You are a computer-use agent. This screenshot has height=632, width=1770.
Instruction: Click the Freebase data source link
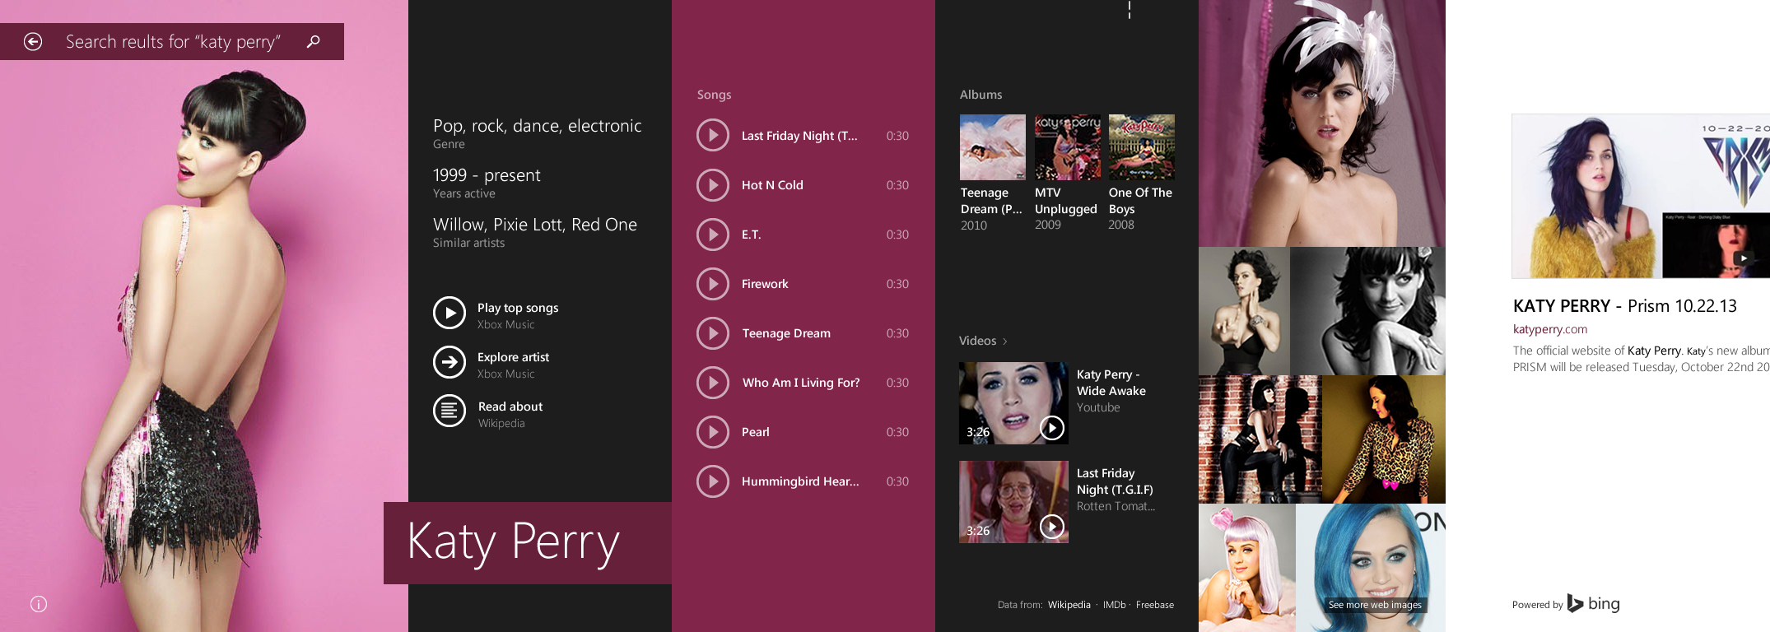click(1154, 605)
